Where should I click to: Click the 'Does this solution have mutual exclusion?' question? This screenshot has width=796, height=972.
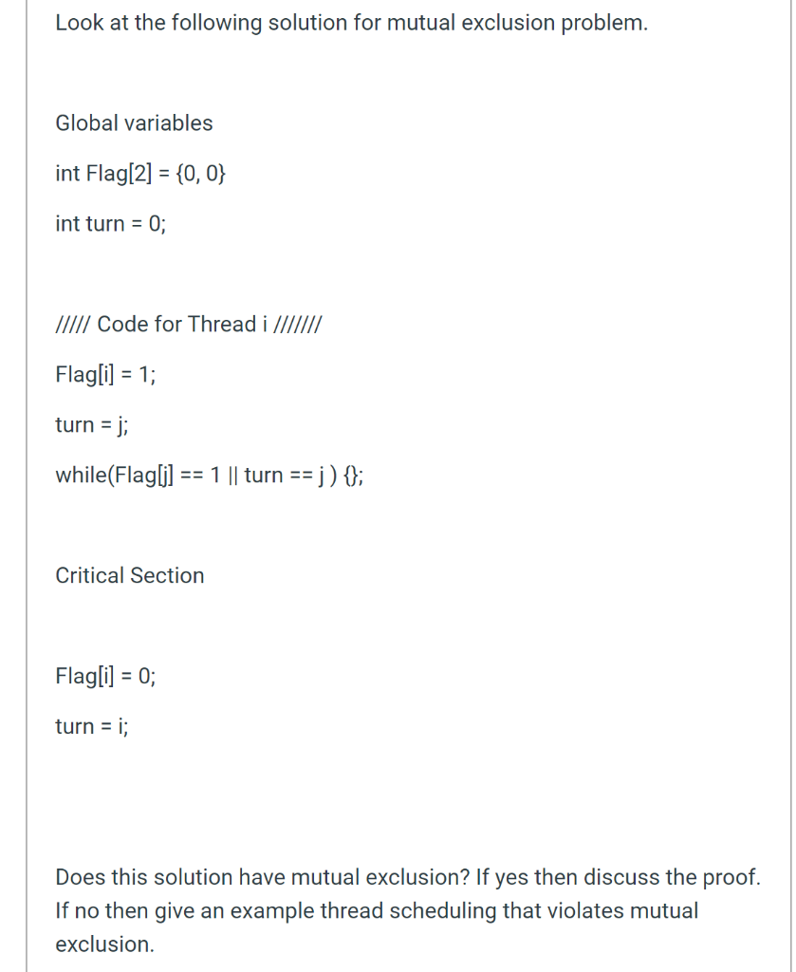(263, 877)
